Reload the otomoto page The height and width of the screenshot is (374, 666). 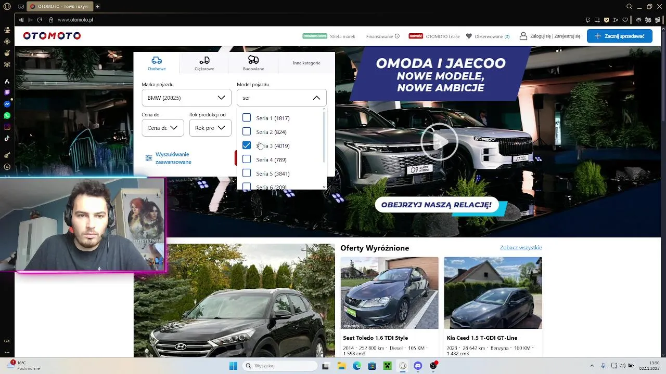pyautogui.click(x=40, y=20)
